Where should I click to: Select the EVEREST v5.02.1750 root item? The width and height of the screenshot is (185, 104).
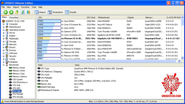15,21
